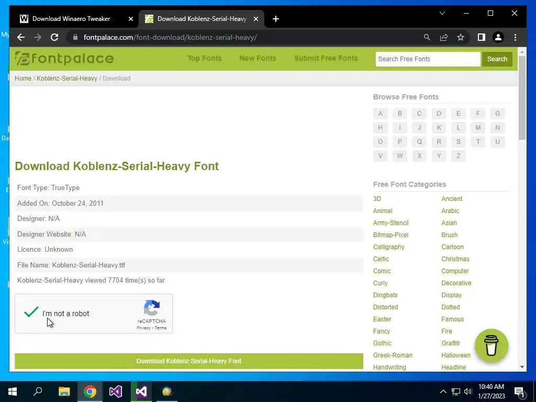Click the reCAPTCHA logo icon
Screen dimensions: 536x402
click(152, 308)
